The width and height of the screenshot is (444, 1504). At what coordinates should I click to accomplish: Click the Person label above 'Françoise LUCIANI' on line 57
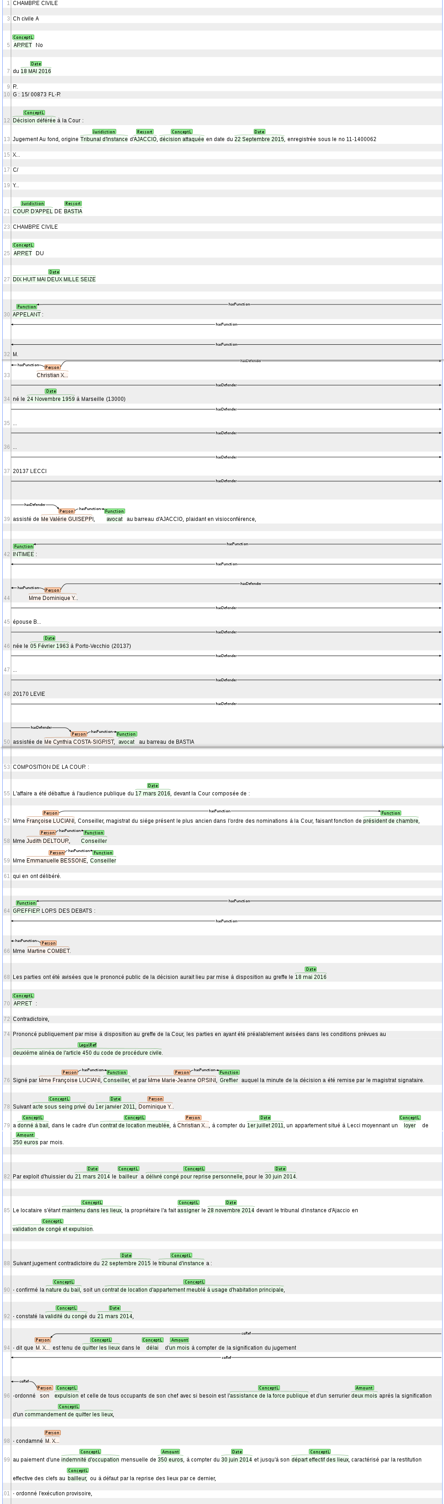click(51, 813)
